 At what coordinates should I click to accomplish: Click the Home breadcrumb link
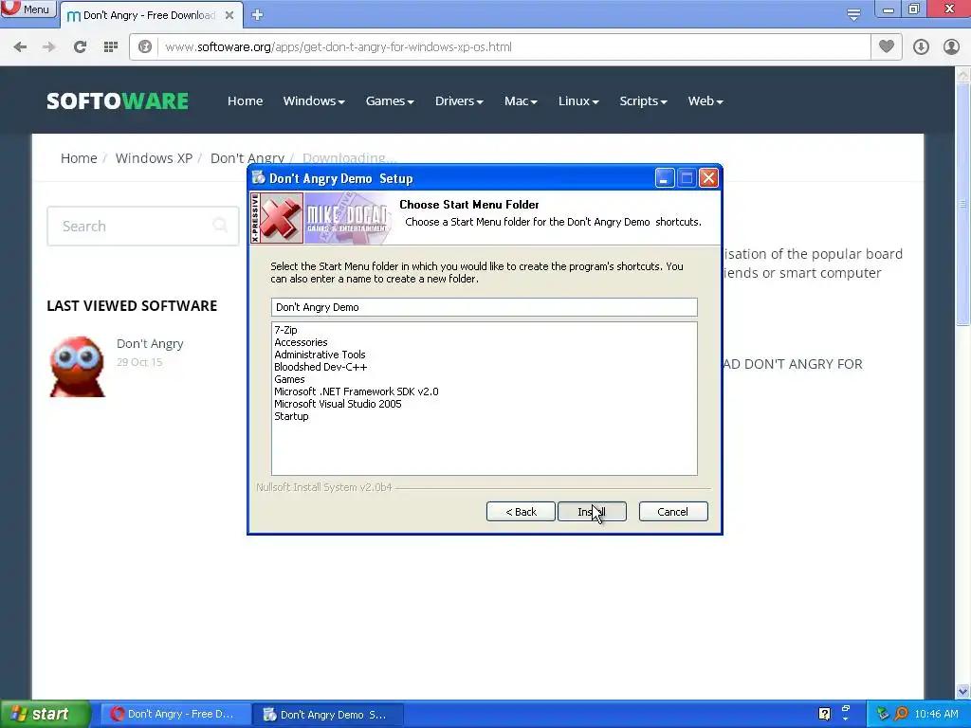click(79, 158)
